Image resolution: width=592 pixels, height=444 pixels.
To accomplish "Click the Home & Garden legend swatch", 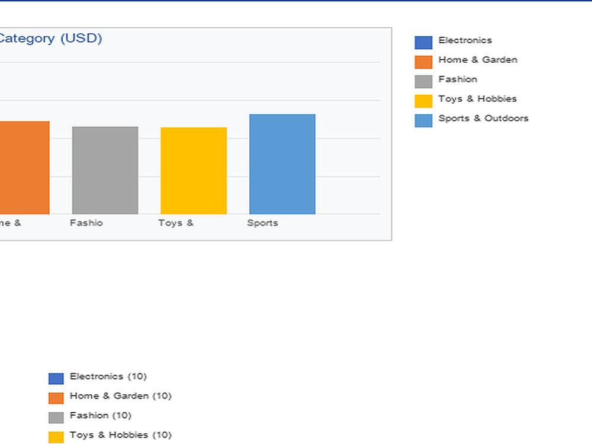I will (x=423, y=62).
